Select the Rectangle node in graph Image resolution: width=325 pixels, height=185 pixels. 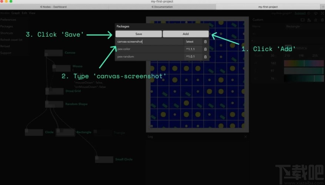(65, 132)
